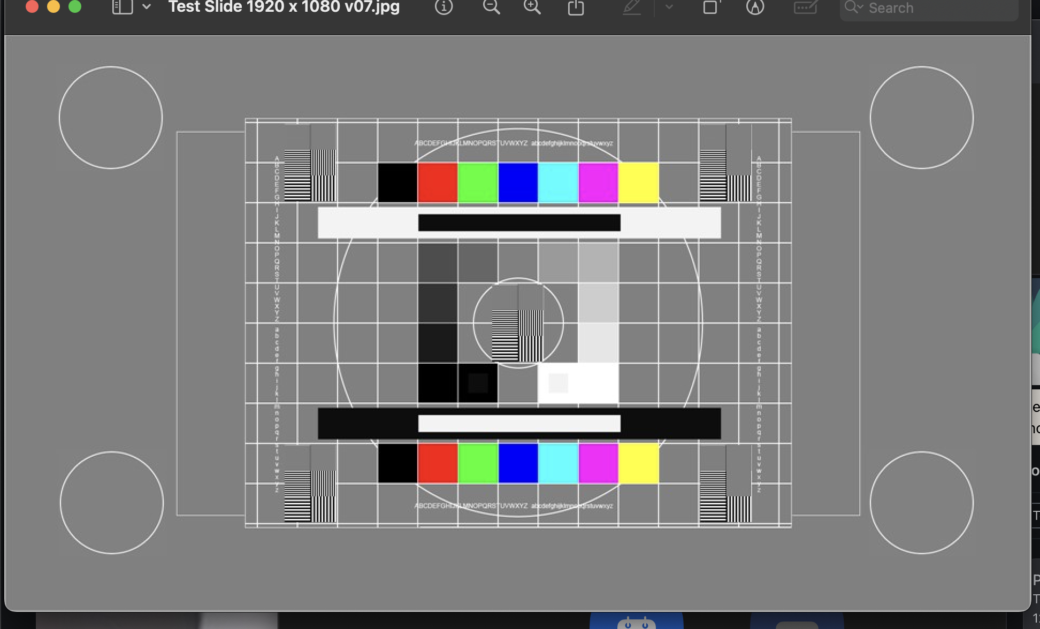Show the Markup toolbar
This screenshot has width=1040, height=629.
(755, 7)
